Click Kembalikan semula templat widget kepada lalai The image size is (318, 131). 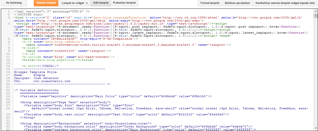[x=285, y=3]
